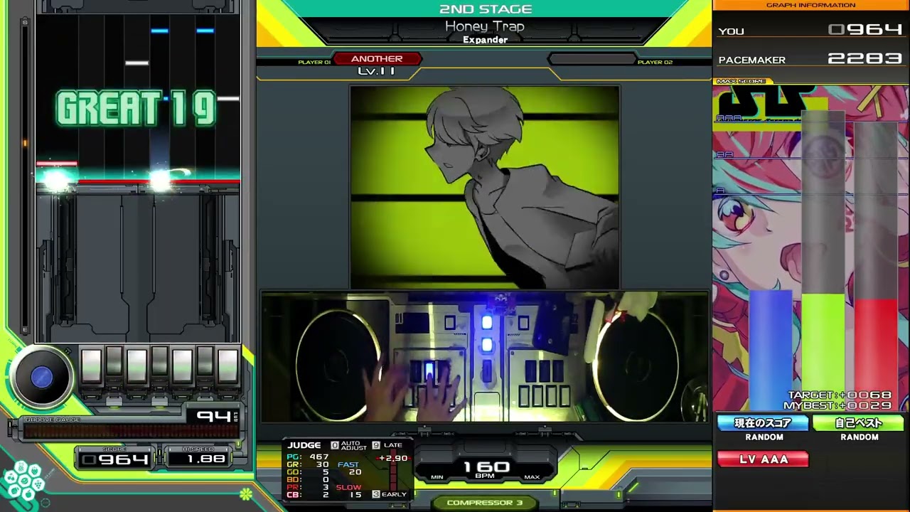Tap the rightmost white key indicator

pyautogui.click(x=227, y=366)
